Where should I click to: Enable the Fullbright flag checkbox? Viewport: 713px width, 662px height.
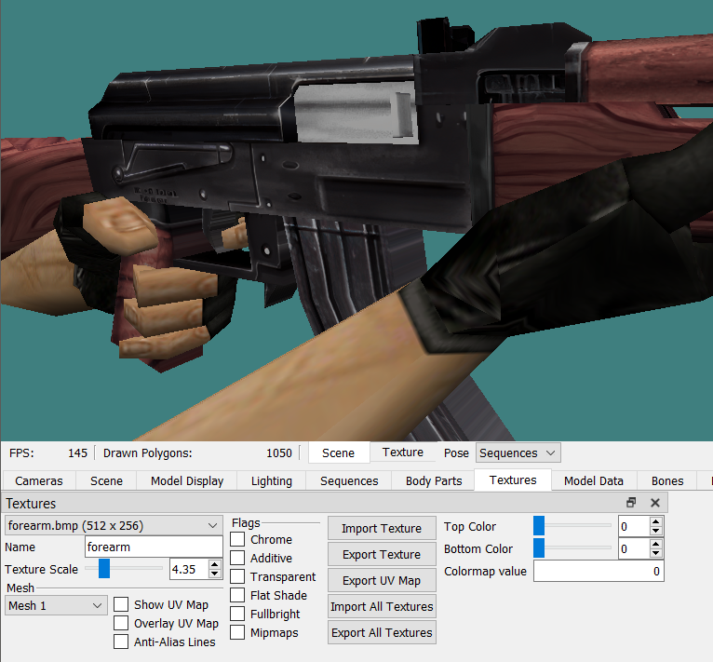237,614
